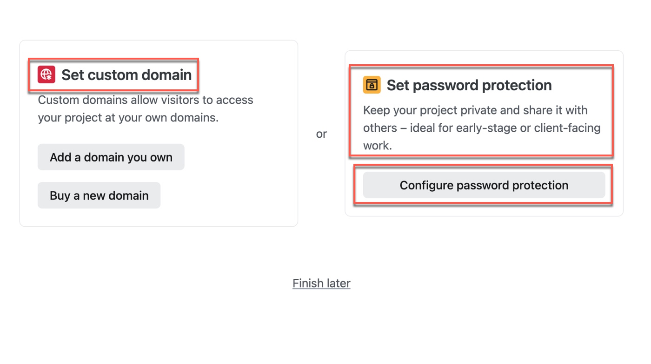Screen dimensions: 651x364
Task: Click the 'your project at your own domains.' line
Action: [128, 117]
